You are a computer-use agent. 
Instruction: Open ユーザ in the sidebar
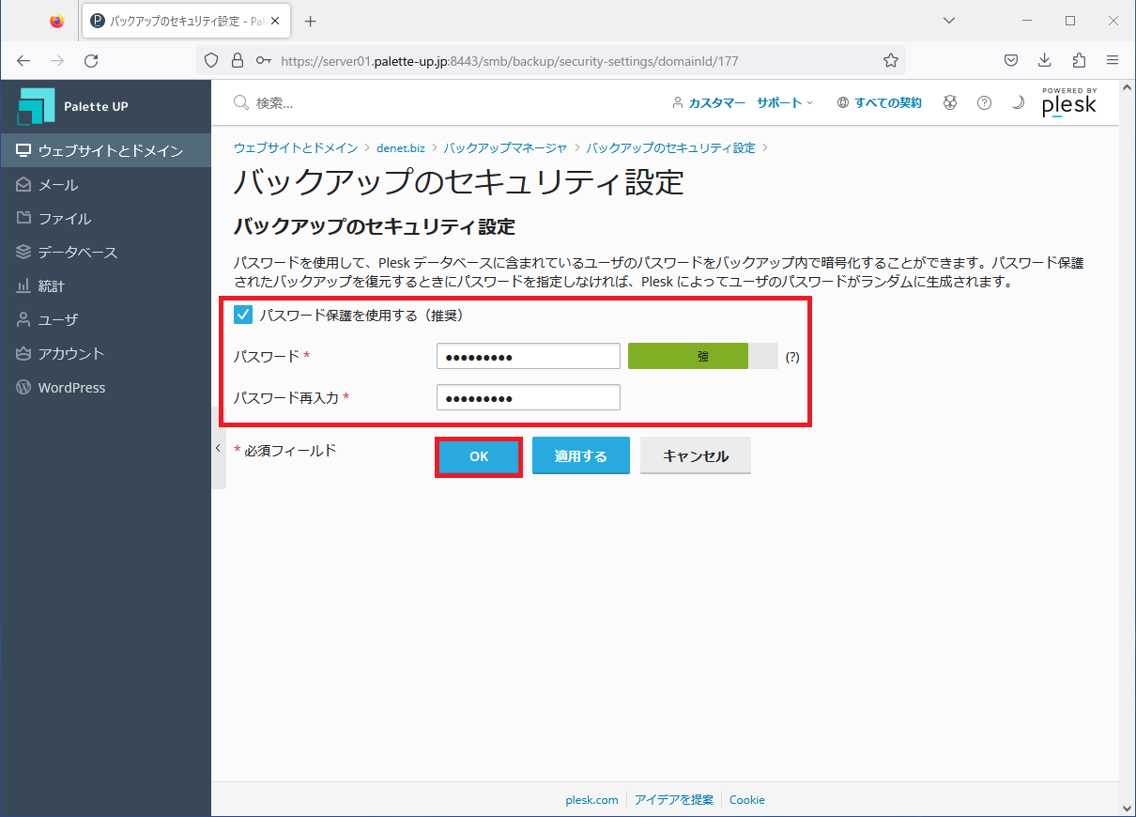coord(105,320)
